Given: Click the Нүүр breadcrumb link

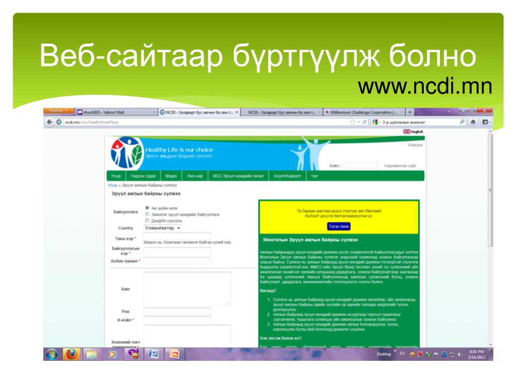Looking at the screenshot, I should coord(112,185).
